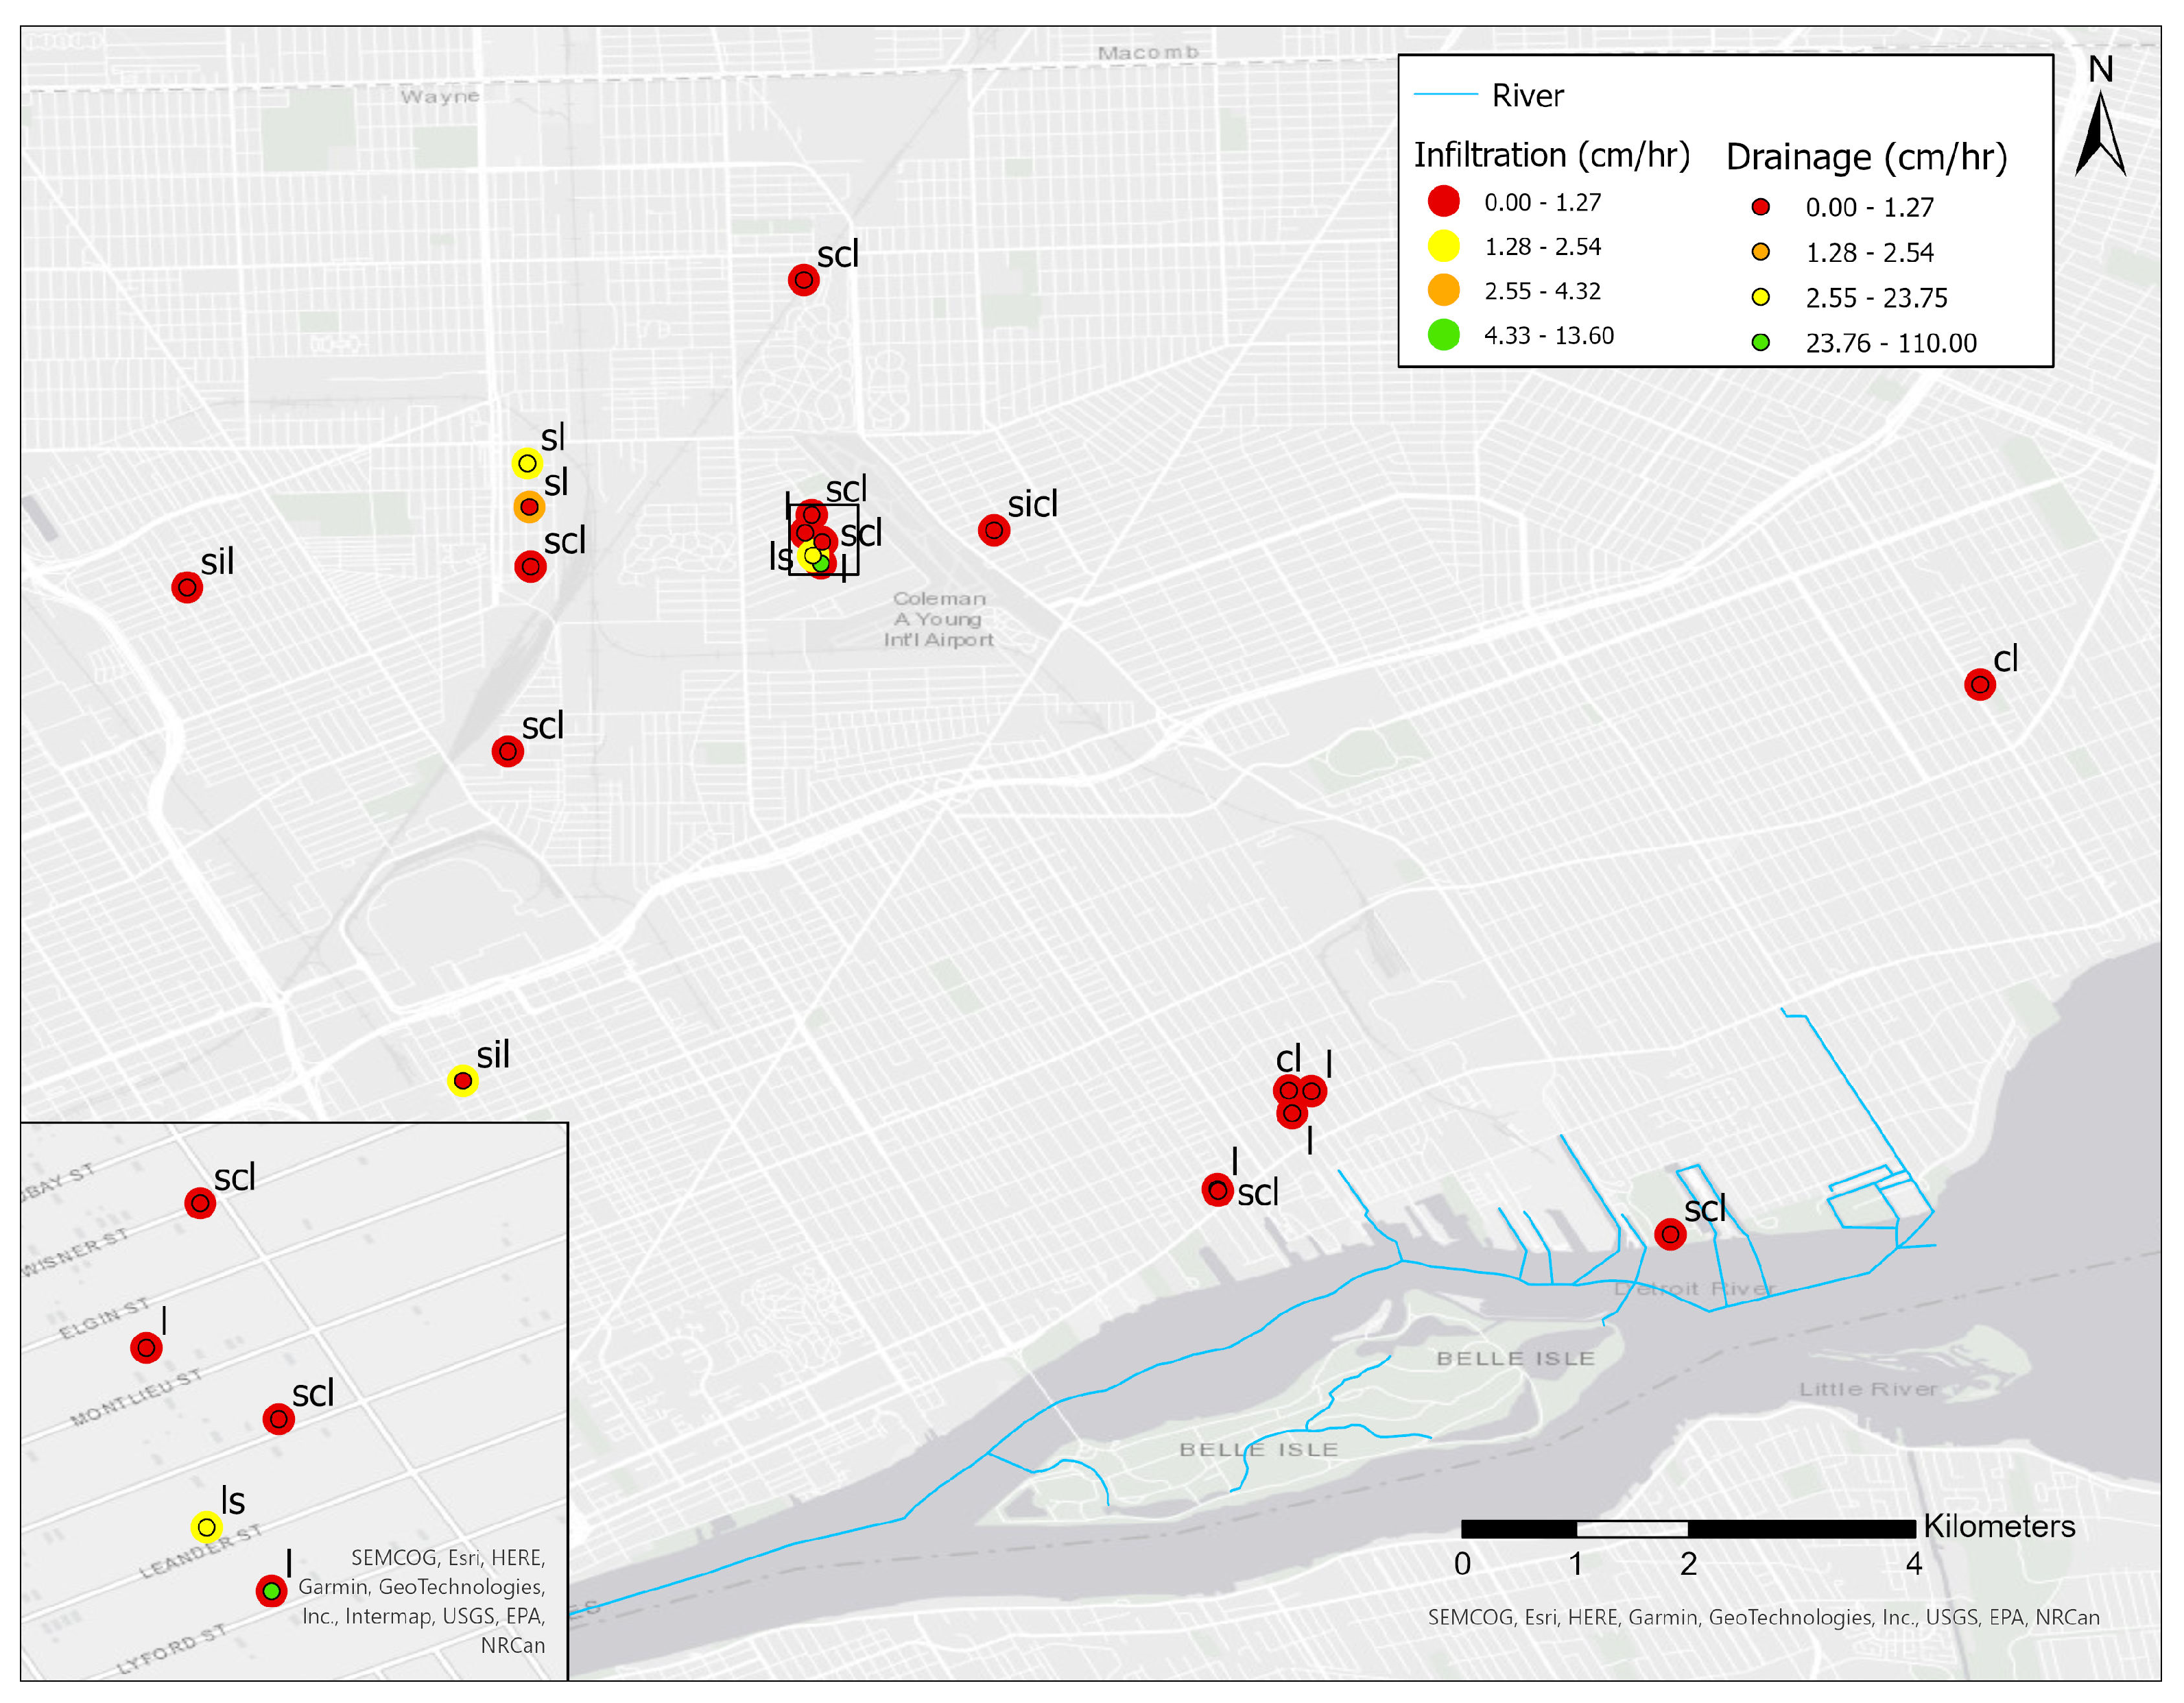Click the far-east cl marker
2184x1703 pixels.
point(1979,685)
